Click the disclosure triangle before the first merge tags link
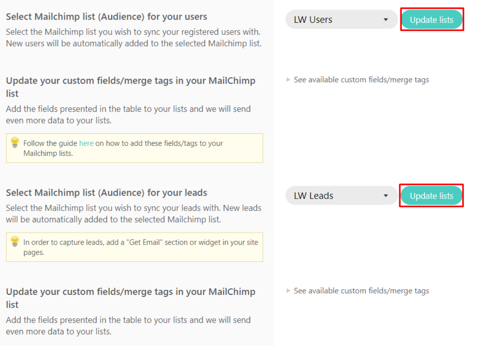This screenshot has height=346, width=500. (x=288, y=80)
